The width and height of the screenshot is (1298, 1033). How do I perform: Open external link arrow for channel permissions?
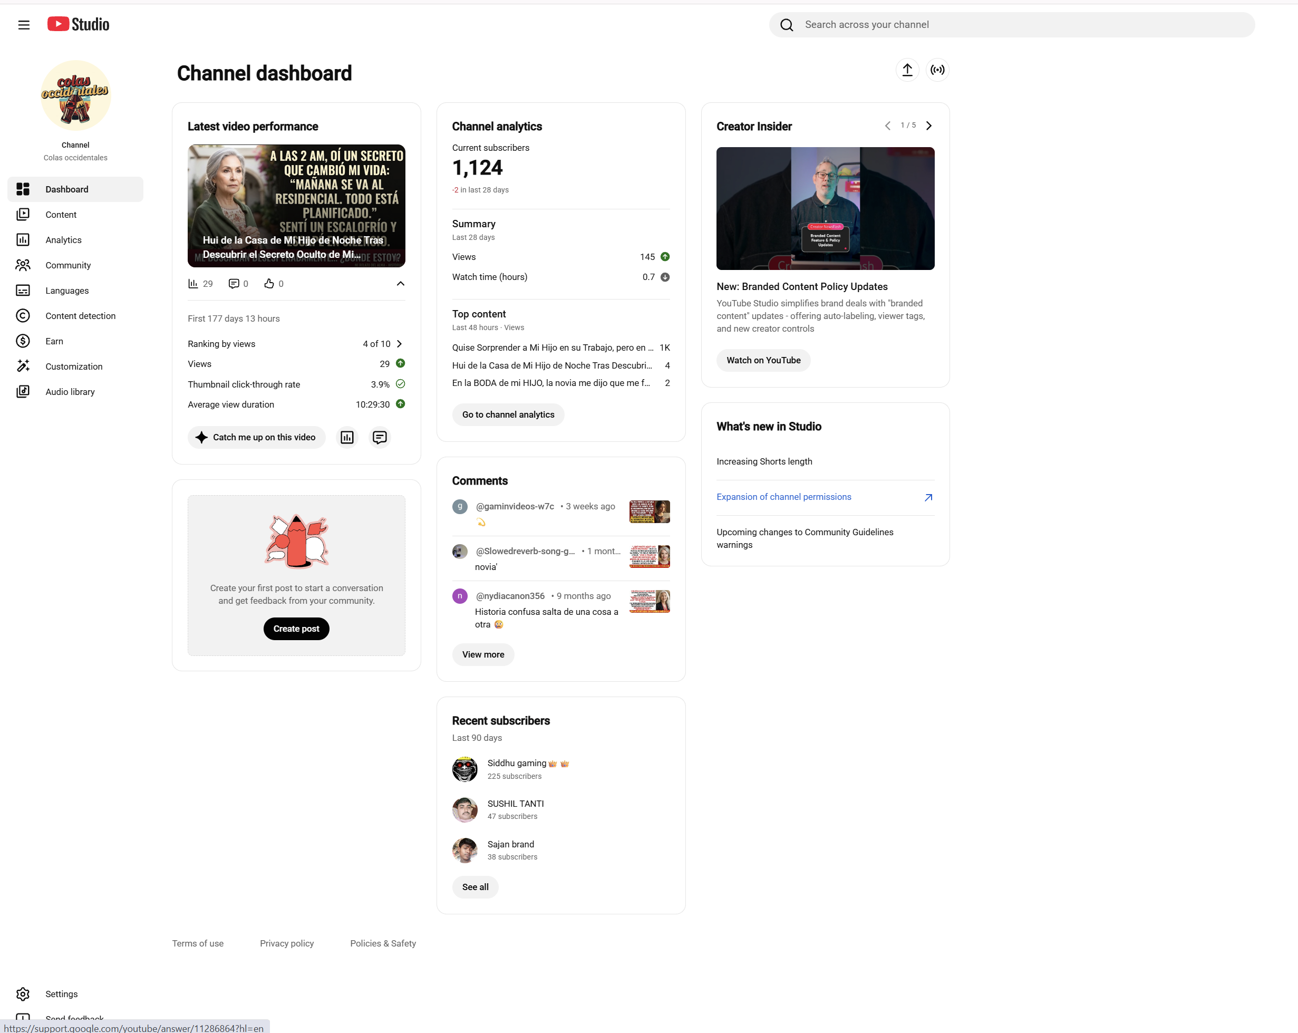pos(928,497)
